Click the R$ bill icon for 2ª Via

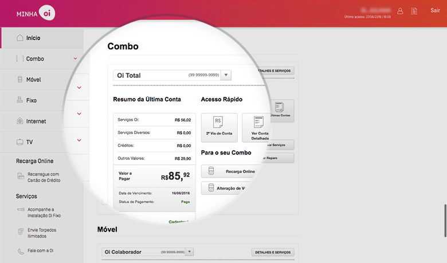point(218,122)
